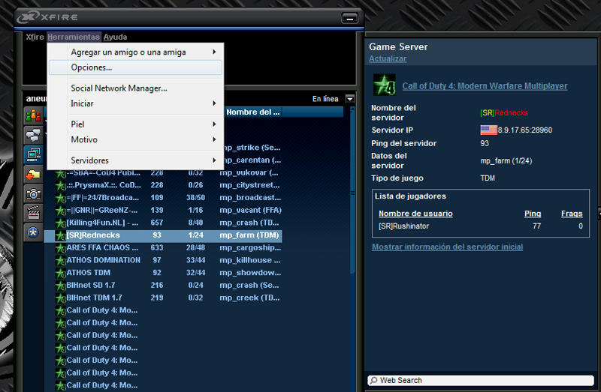Sort players by Nombre de usuario
The width and height of the screenshot is (601, 392).
pyautogui.click(x=415, y=214)
